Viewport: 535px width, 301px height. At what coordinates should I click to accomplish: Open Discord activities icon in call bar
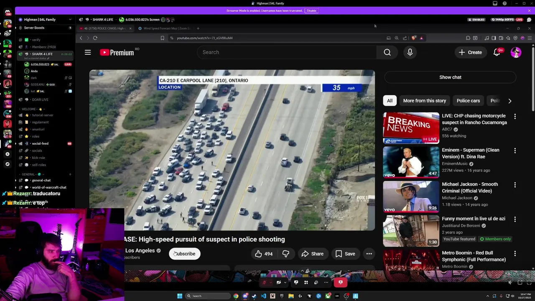click(306, 282)
